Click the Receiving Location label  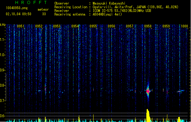[x=71, y=7]
